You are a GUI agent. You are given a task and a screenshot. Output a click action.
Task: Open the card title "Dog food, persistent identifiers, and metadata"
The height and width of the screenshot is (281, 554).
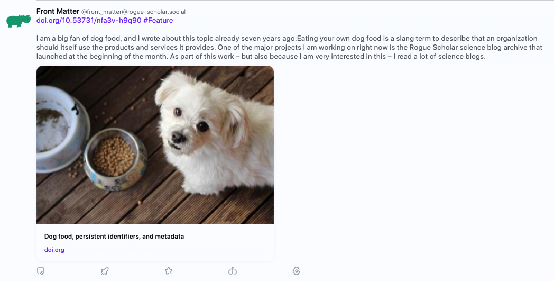coord(114,237)
